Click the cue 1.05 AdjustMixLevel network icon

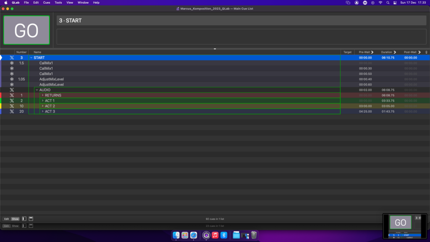point(12,79)
